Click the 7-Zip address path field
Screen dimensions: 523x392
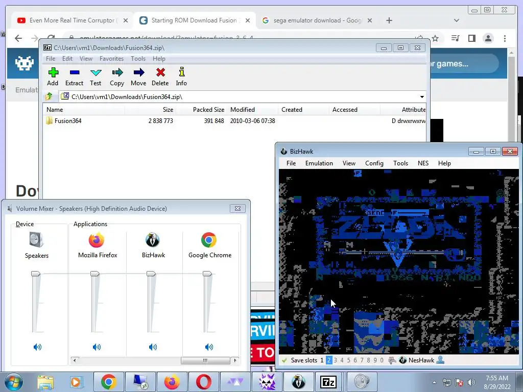[x=239, y=97]
